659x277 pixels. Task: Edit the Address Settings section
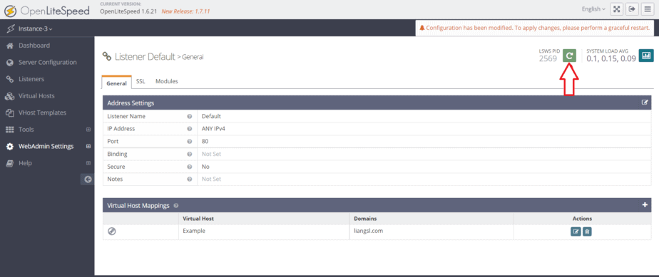pyautogui.click(x=645, y=103)
